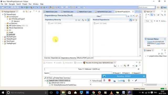Open the Java perspective button

coord(164,7)
